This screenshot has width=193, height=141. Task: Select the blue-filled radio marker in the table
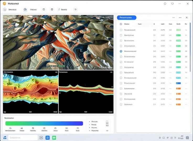coord(121,51)
